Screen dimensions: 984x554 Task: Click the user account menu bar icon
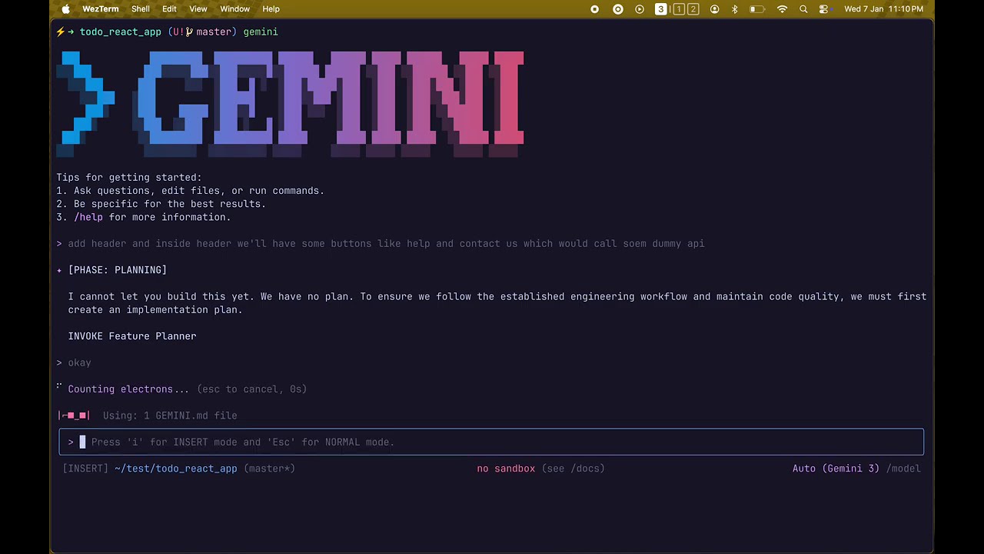coord(715,9)
